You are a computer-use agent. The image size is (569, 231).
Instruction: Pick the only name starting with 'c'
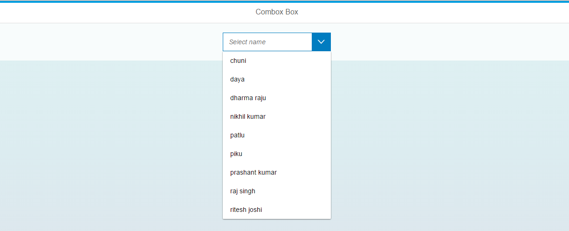277,61
